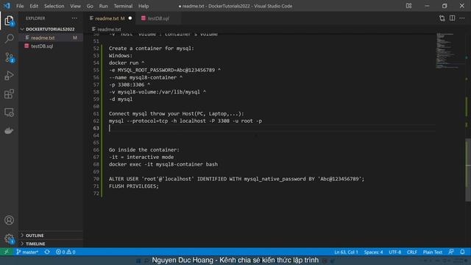This screenshot has height=265, width=471.
Task: Collapse the DOCKERTUTORIALS2022 folder
Action: [x=49, y=29]
